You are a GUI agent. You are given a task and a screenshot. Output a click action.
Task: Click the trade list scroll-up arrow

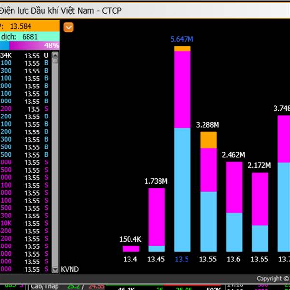[x=55, y=55]
